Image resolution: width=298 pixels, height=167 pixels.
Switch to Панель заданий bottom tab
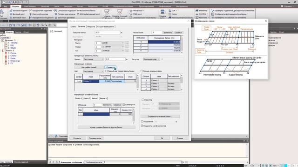coord(21,162)
